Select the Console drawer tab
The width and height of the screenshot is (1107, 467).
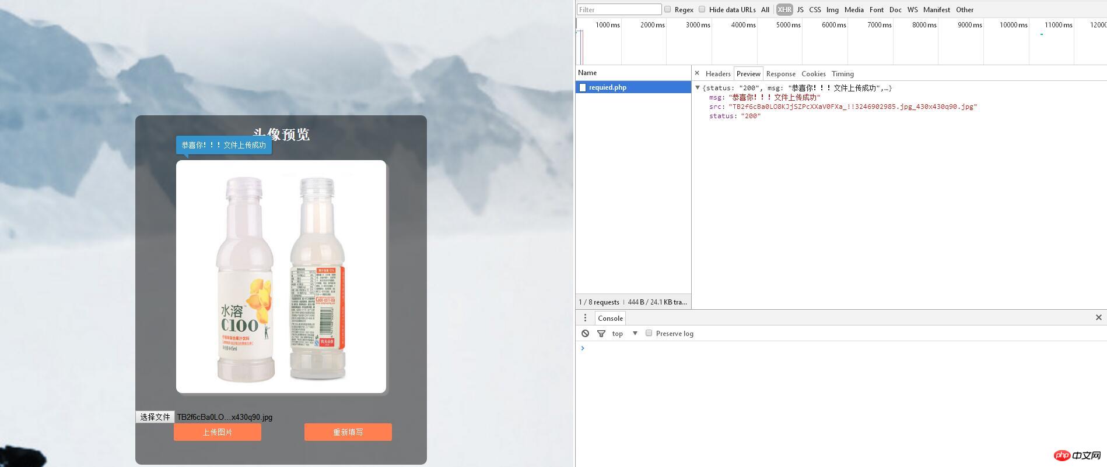pyautogui.click(x=611, y=318)
